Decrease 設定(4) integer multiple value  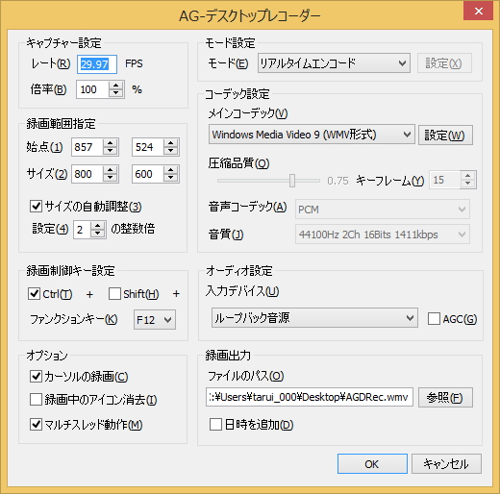[98, 234]
